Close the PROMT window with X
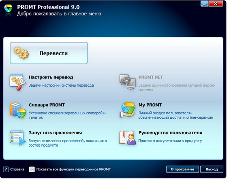This screenshot has height=179, width=227. tap(216, 4)
